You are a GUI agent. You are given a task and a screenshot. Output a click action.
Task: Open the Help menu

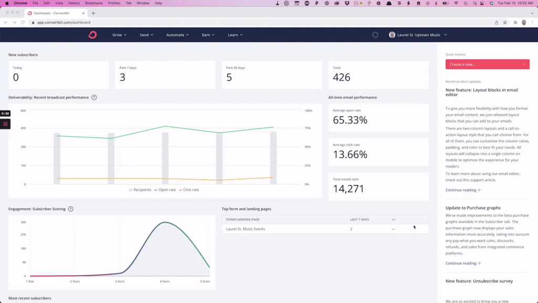pyautogui.click(x=158, y=3)
